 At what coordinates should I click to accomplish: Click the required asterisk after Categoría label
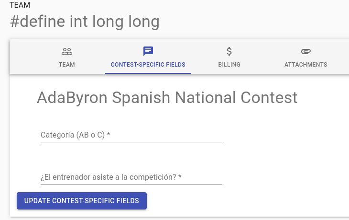pos(109,135)
